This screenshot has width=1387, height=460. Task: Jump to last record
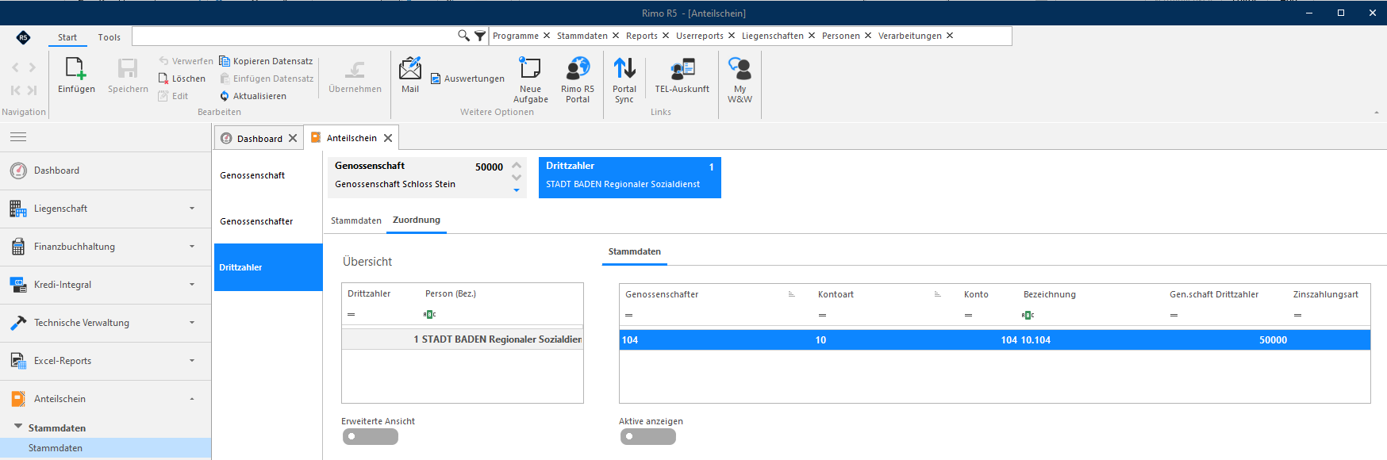[x=33, y=90]
